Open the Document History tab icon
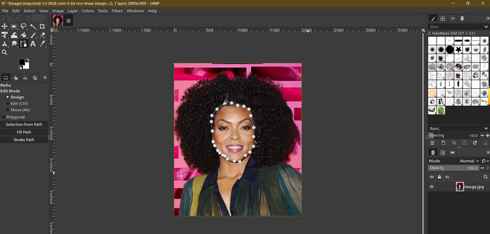Viewport: 490px width, 234px height. point(462,18)
